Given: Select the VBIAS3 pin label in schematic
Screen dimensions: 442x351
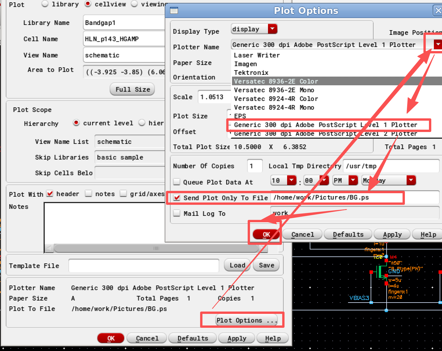Looking at the screenshot, I should click(359, 298).
